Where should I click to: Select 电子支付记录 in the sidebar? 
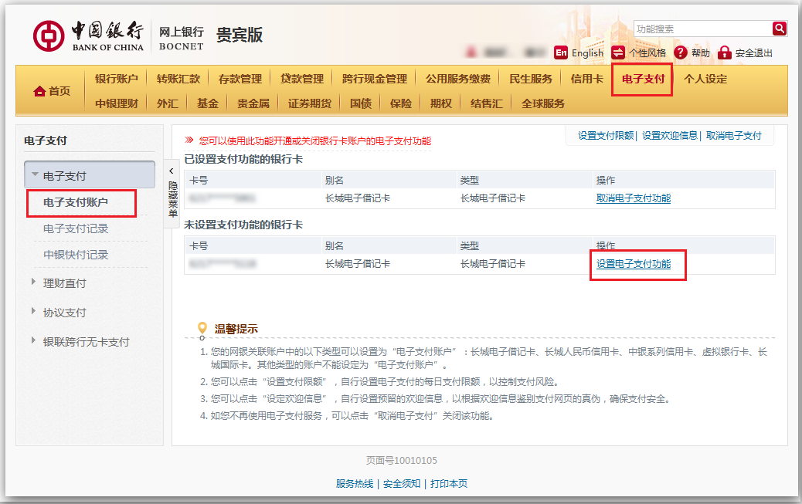[76, 228]
